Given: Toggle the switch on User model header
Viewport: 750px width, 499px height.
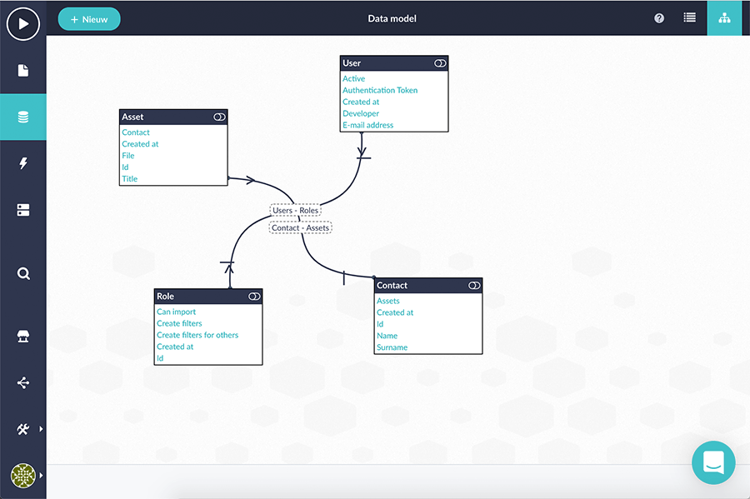Looking at the screenshot, I should [440, 63].
